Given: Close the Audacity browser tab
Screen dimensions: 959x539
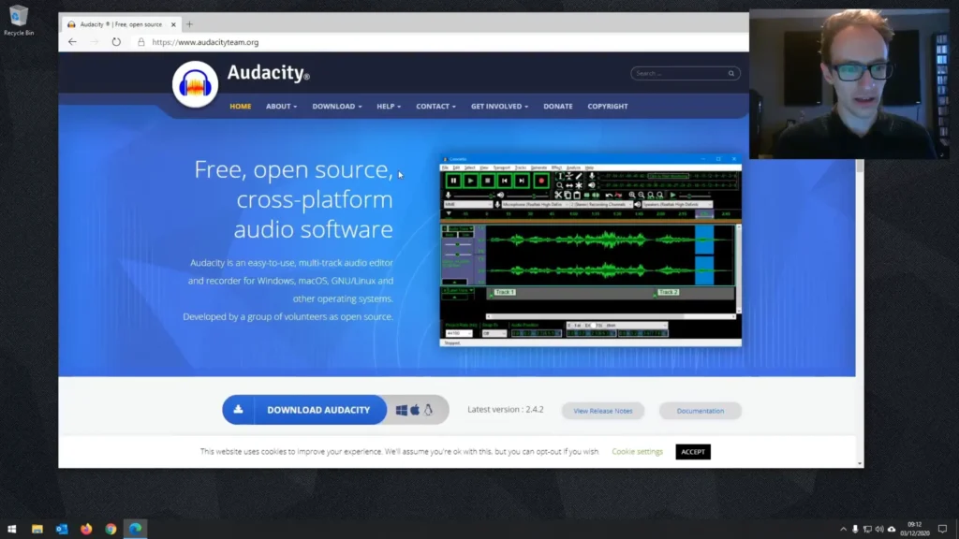Looking at the screenshot, I should click(x=173, y=24).
